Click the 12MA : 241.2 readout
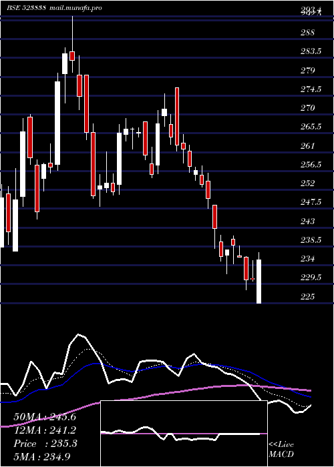334x467 pixels. (x=45, y=430)
